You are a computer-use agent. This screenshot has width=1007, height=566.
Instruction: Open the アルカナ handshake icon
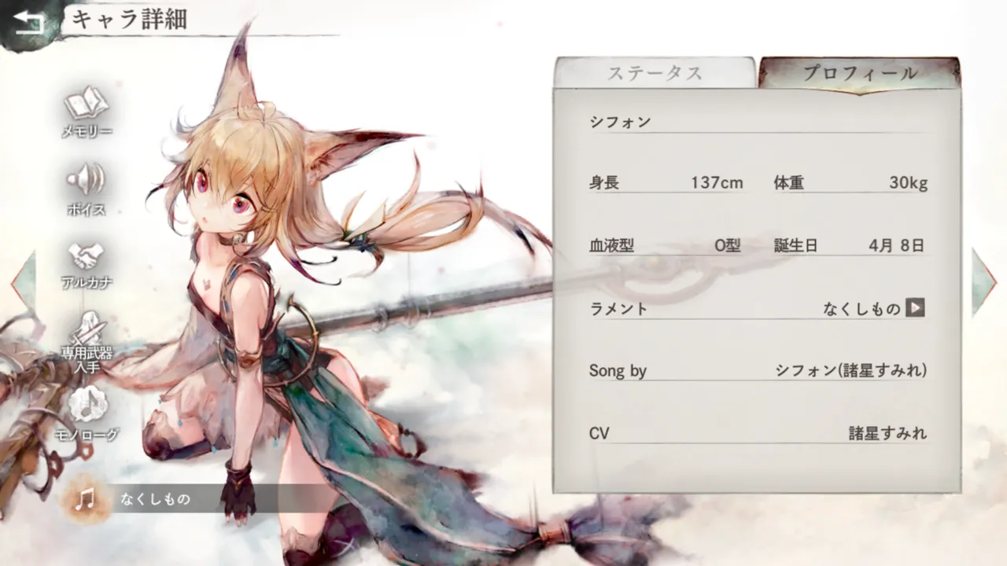pyautogui.click(x=87, y=255)
